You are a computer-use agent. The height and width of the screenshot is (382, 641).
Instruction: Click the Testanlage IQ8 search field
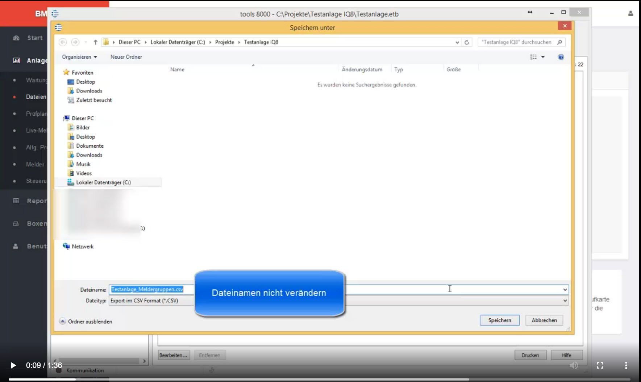(521, 42)
